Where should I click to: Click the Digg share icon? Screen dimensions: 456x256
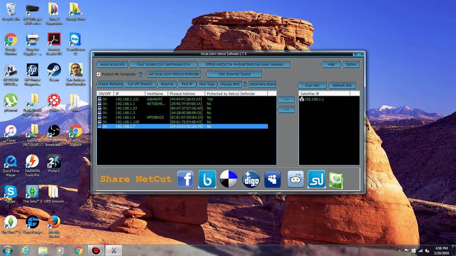[x=251, y=179]
